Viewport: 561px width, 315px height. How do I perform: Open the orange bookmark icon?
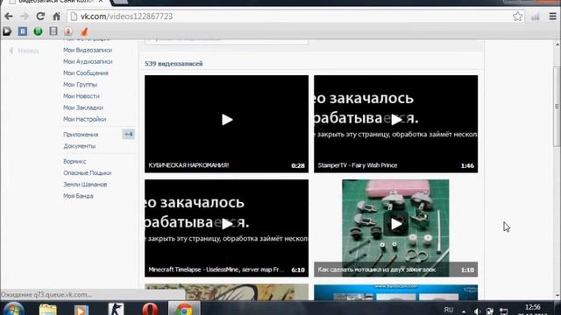(x=84, y=31)
